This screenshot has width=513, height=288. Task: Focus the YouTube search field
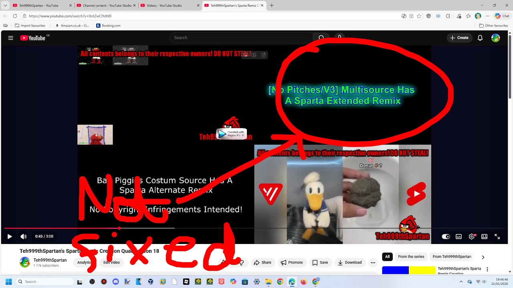coord(241,38)
